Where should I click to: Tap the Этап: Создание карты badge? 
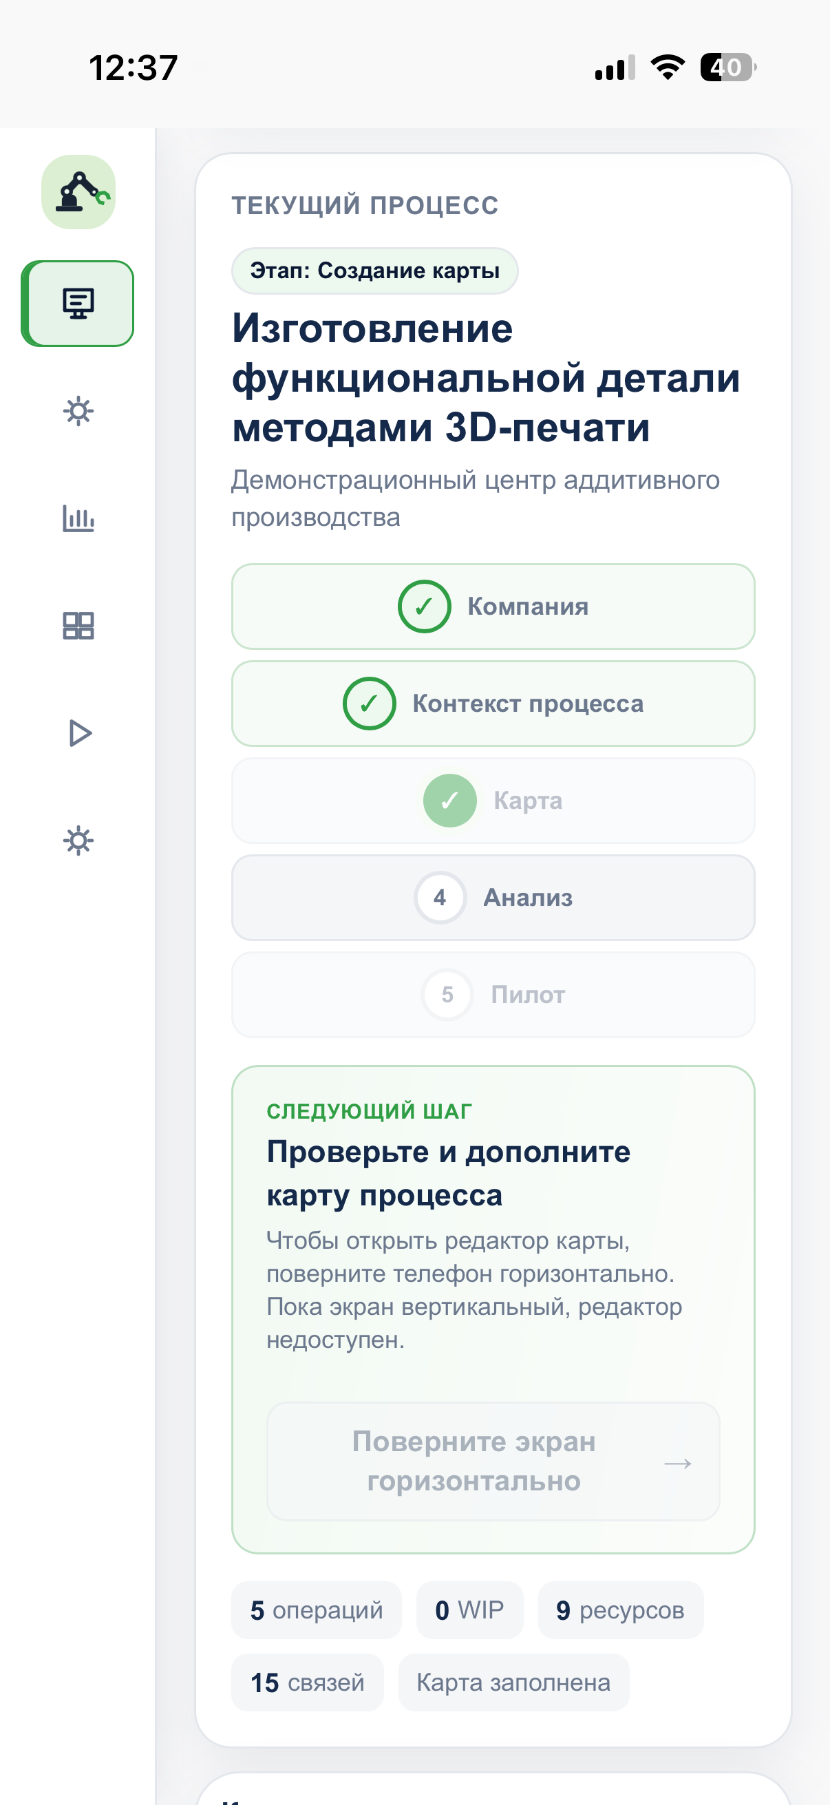374,271
